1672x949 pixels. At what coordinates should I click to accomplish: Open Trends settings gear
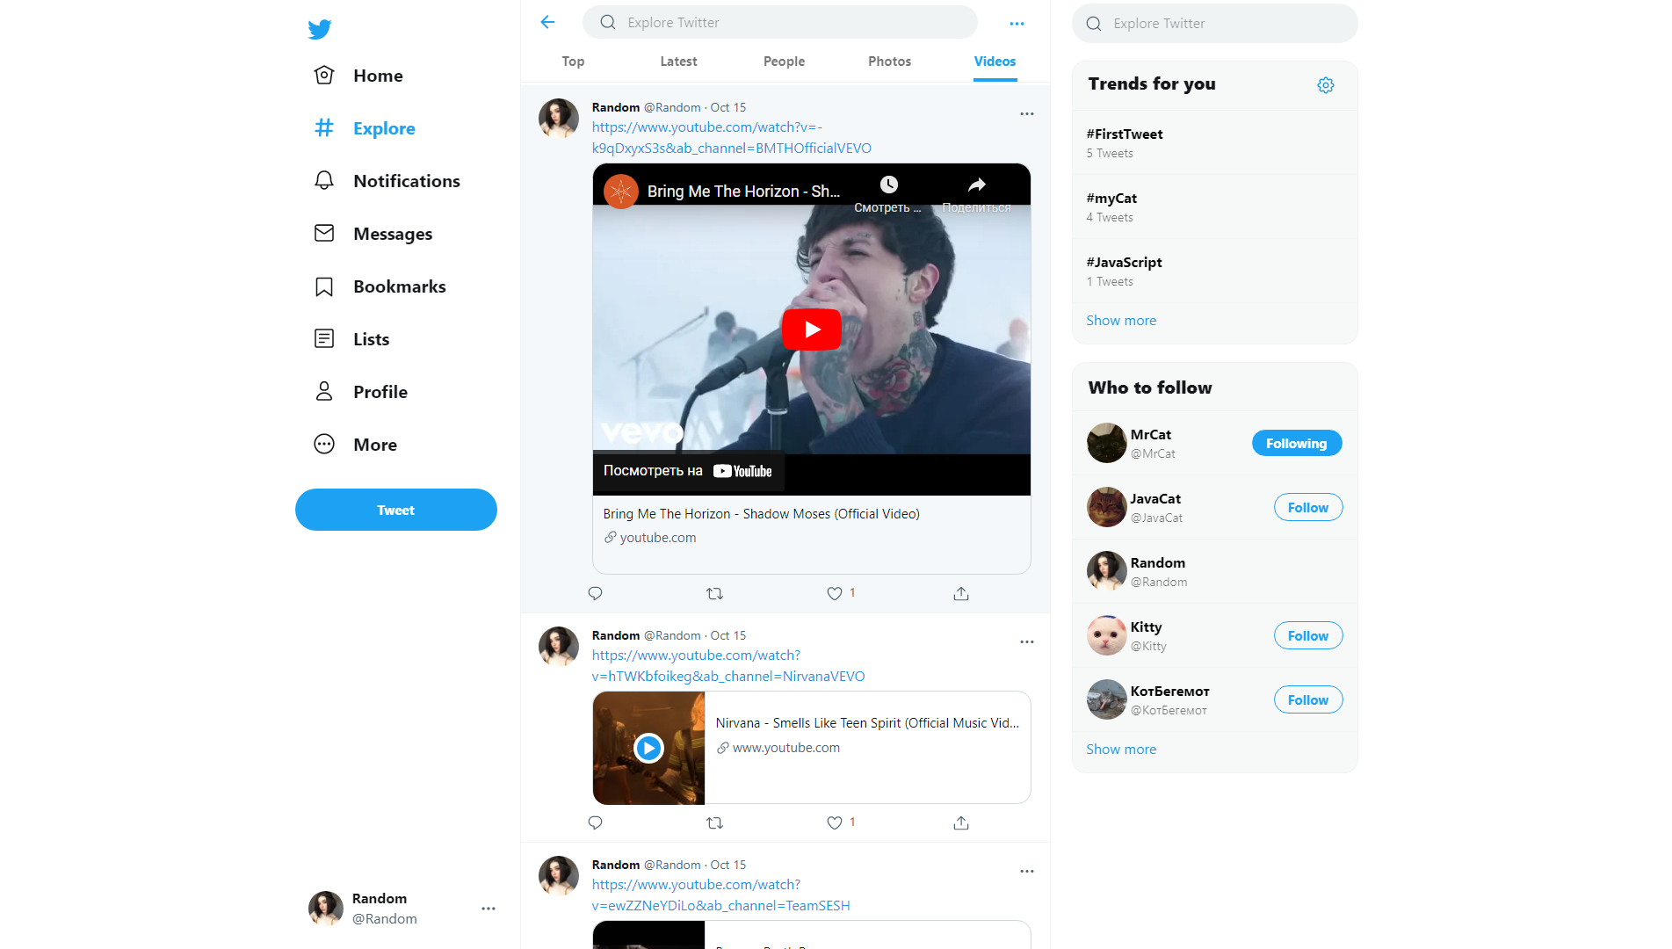pyautogui.click(x=1326, y=84)
